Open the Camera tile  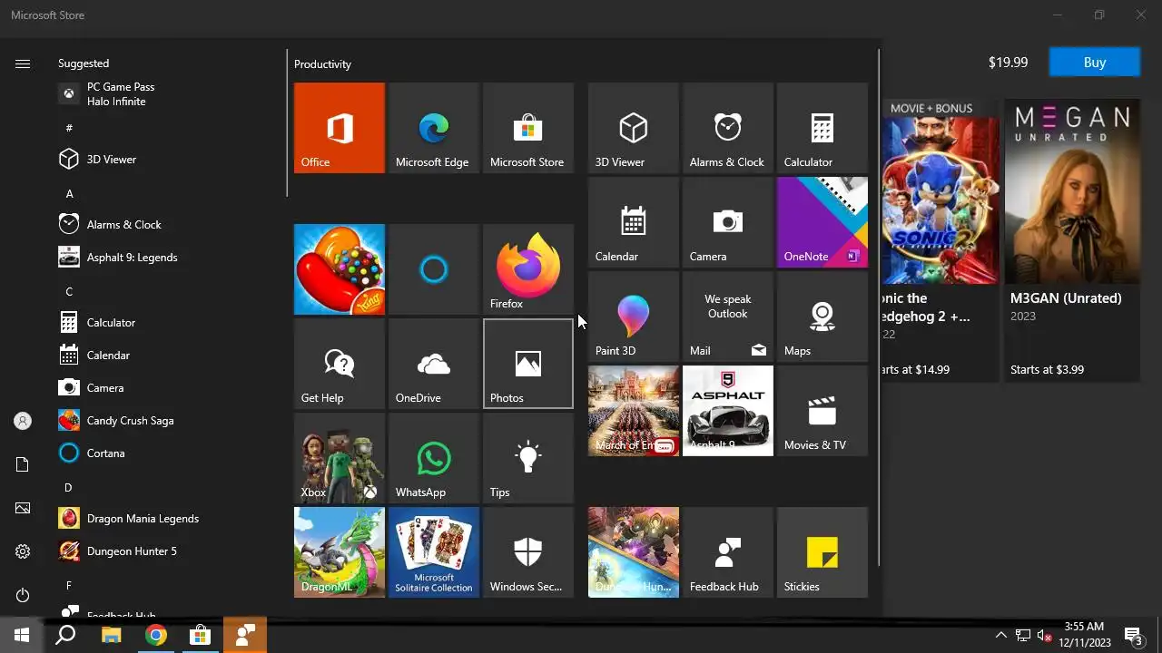tap(728, 222)
